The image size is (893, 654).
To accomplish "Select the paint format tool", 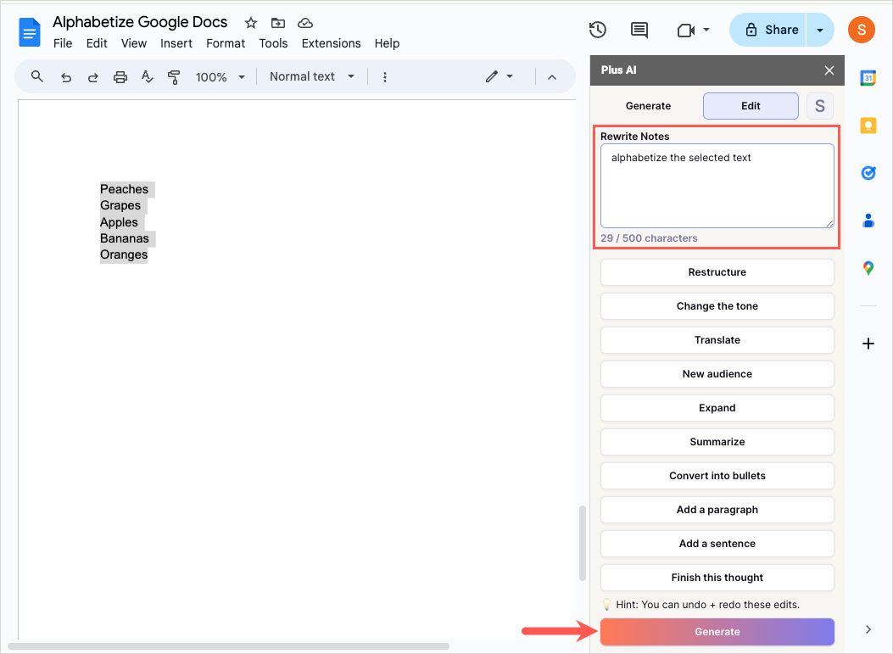I will 174,77.
